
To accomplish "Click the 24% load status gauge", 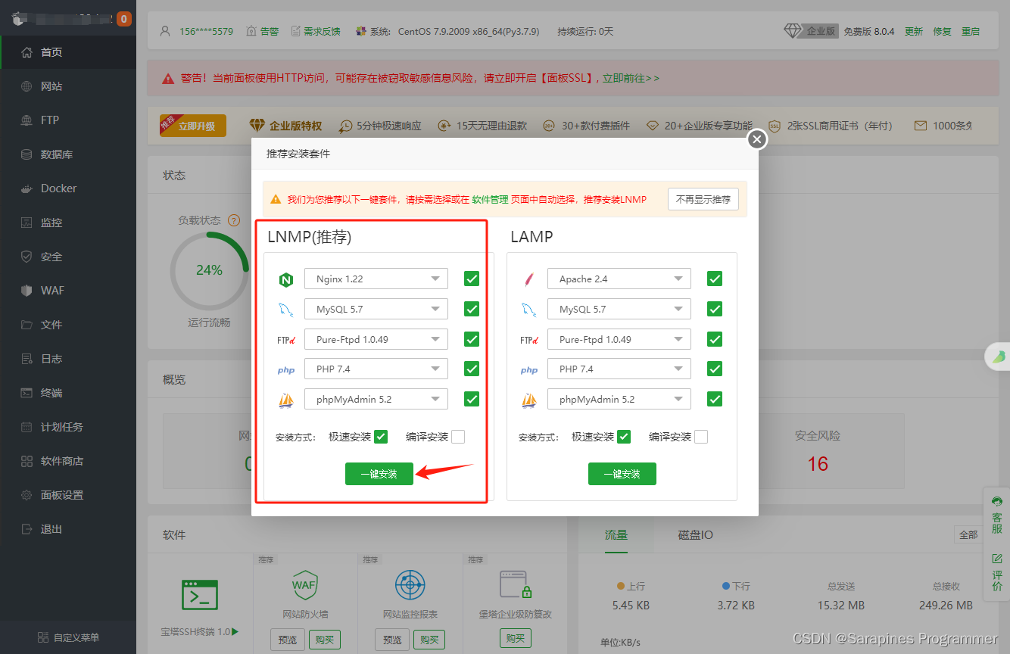I will tap(209, 270).
